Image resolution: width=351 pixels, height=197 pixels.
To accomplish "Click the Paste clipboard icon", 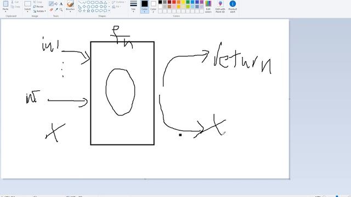I will point(5,3).
